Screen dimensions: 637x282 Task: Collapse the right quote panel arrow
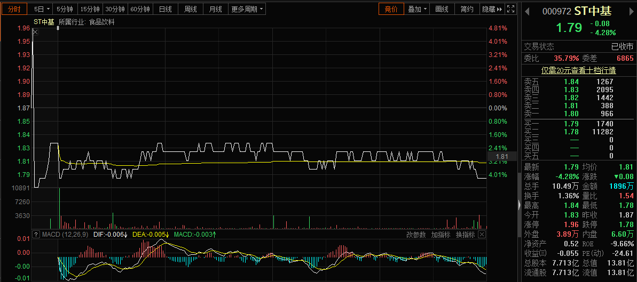coord(520,205)
